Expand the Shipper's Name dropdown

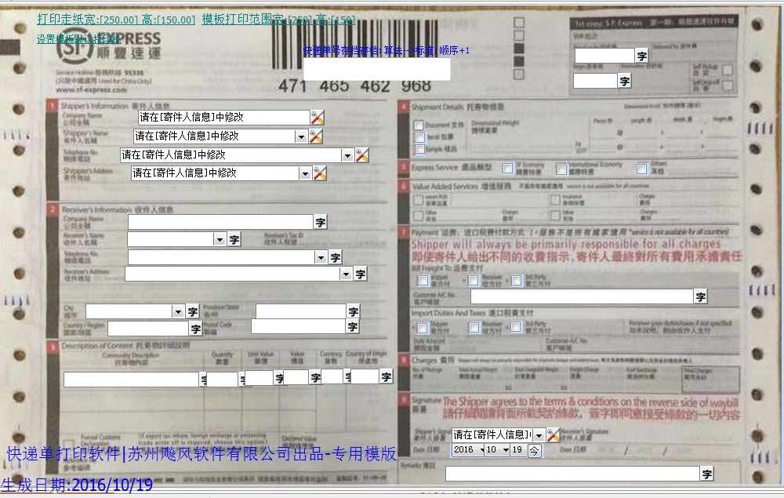click(300, 136)
